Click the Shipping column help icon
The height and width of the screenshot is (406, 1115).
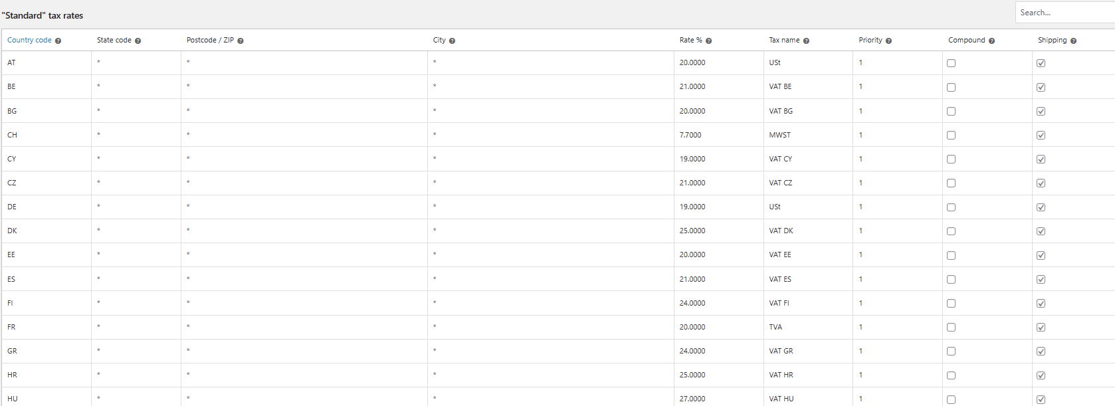pyautogui.click(x=1073, y=41)
